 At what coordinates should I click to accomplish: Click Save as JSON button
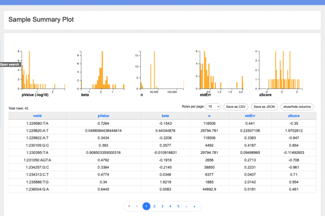[264, 107]
